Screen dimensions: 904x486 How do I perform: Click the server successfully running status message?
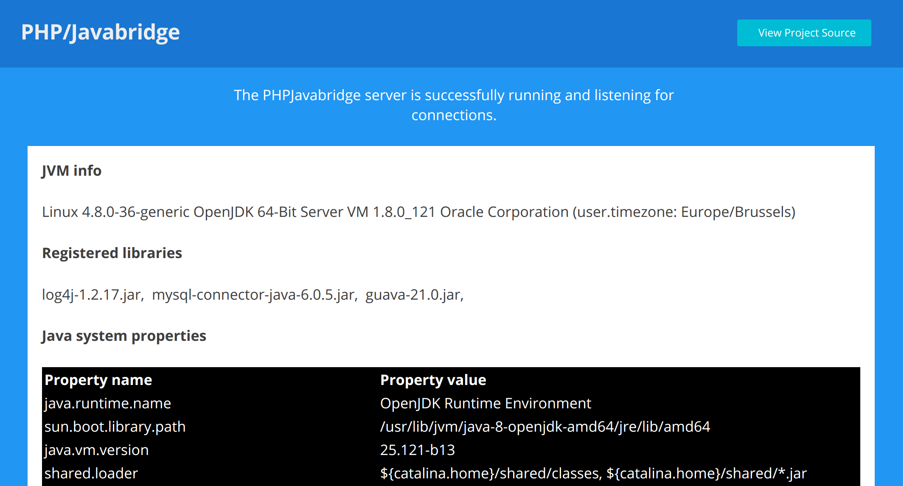[x=453, y=105]
